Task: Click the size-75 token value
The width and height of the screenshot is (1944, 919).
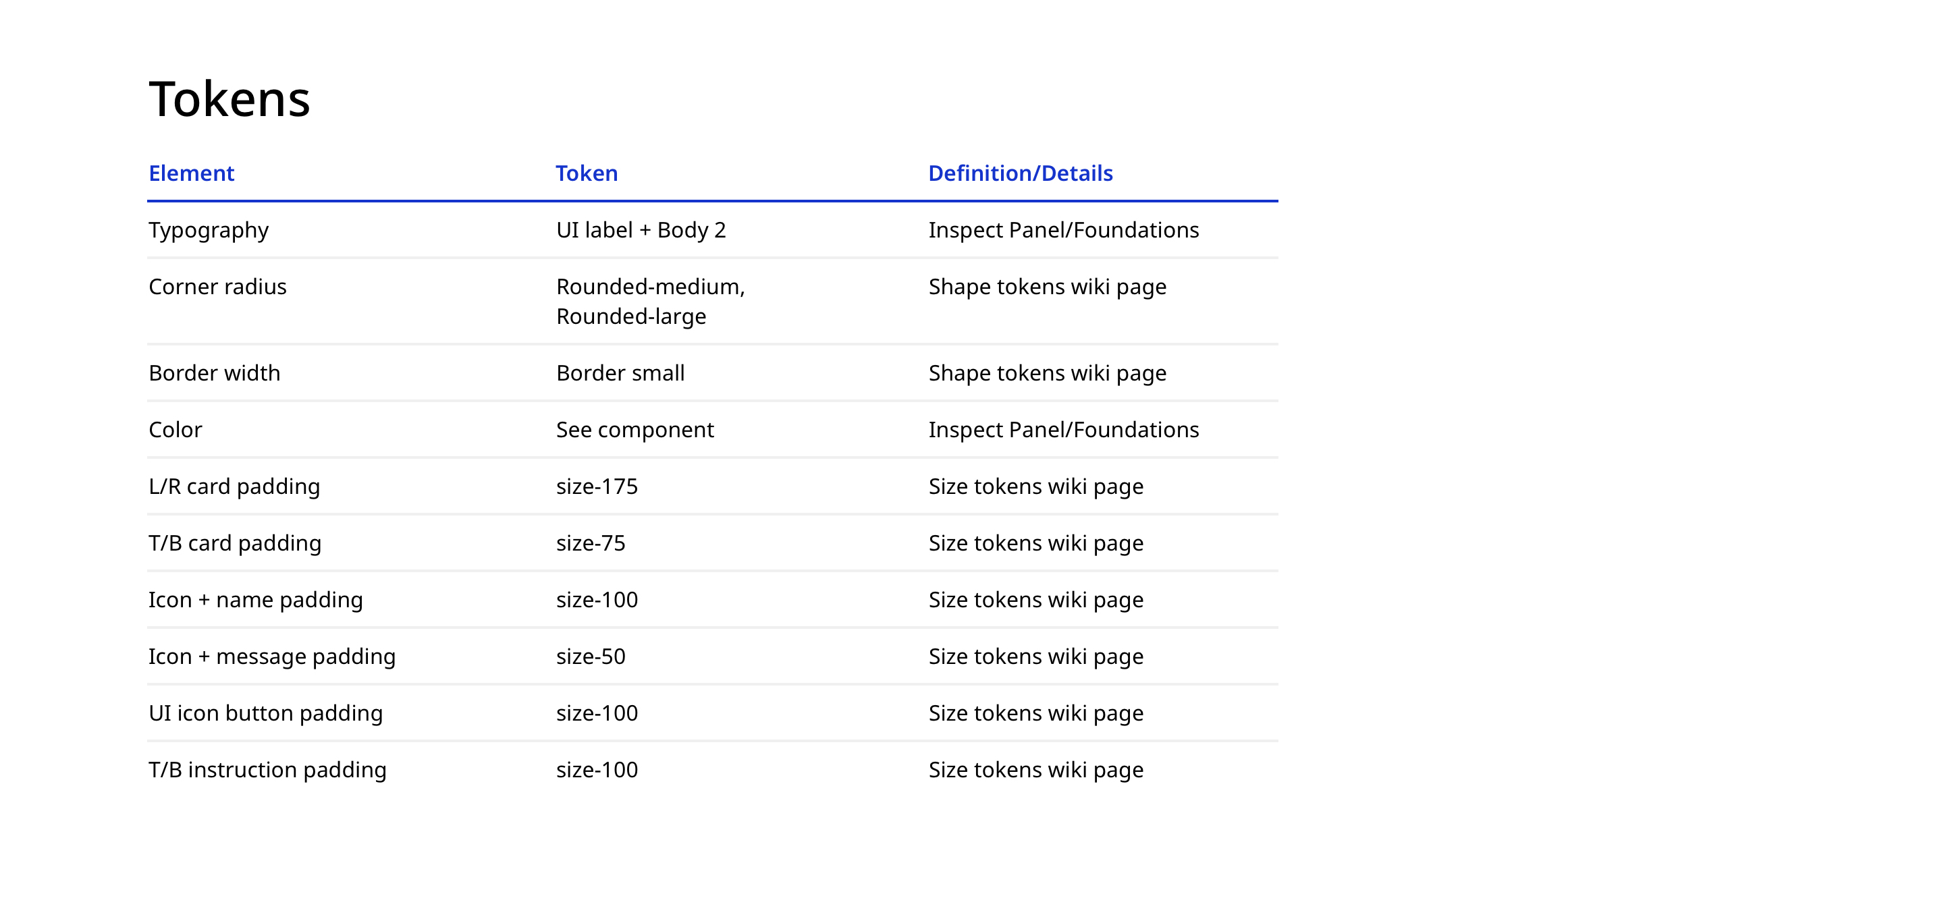Action: tap(591, 542)
